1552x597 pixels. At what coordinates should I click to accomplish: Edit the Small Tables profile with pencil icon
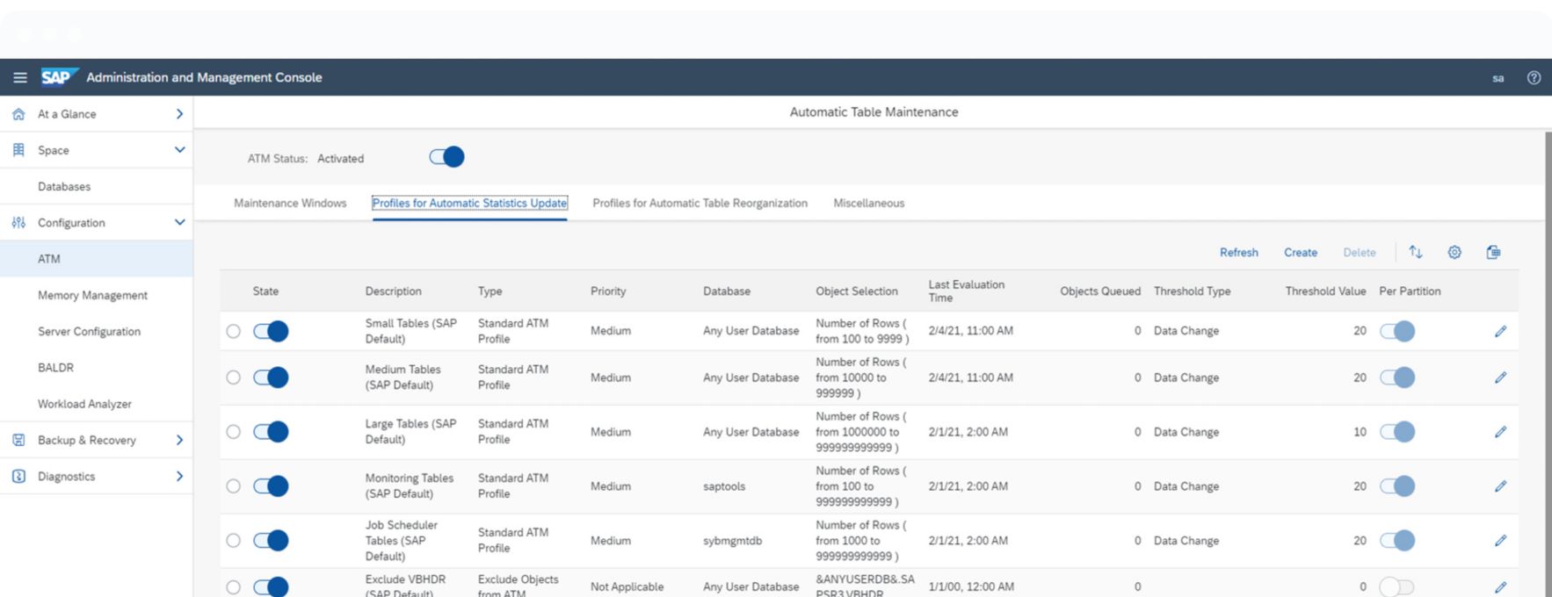coord(1500,331)
